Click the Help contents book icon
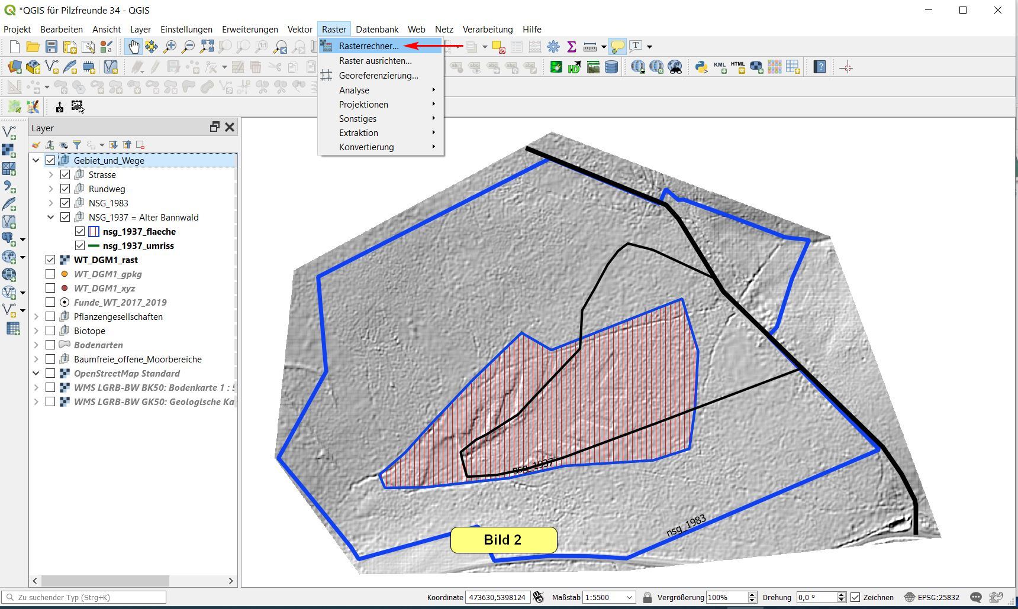 (820, 67)
